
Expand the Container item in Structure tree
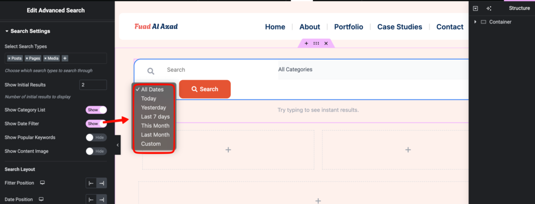tap(475, 22)
